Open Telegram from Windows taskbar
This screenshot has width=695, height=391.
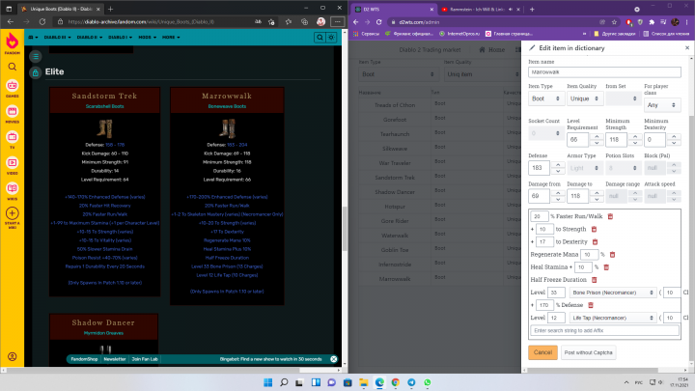[x=411, y=382]
